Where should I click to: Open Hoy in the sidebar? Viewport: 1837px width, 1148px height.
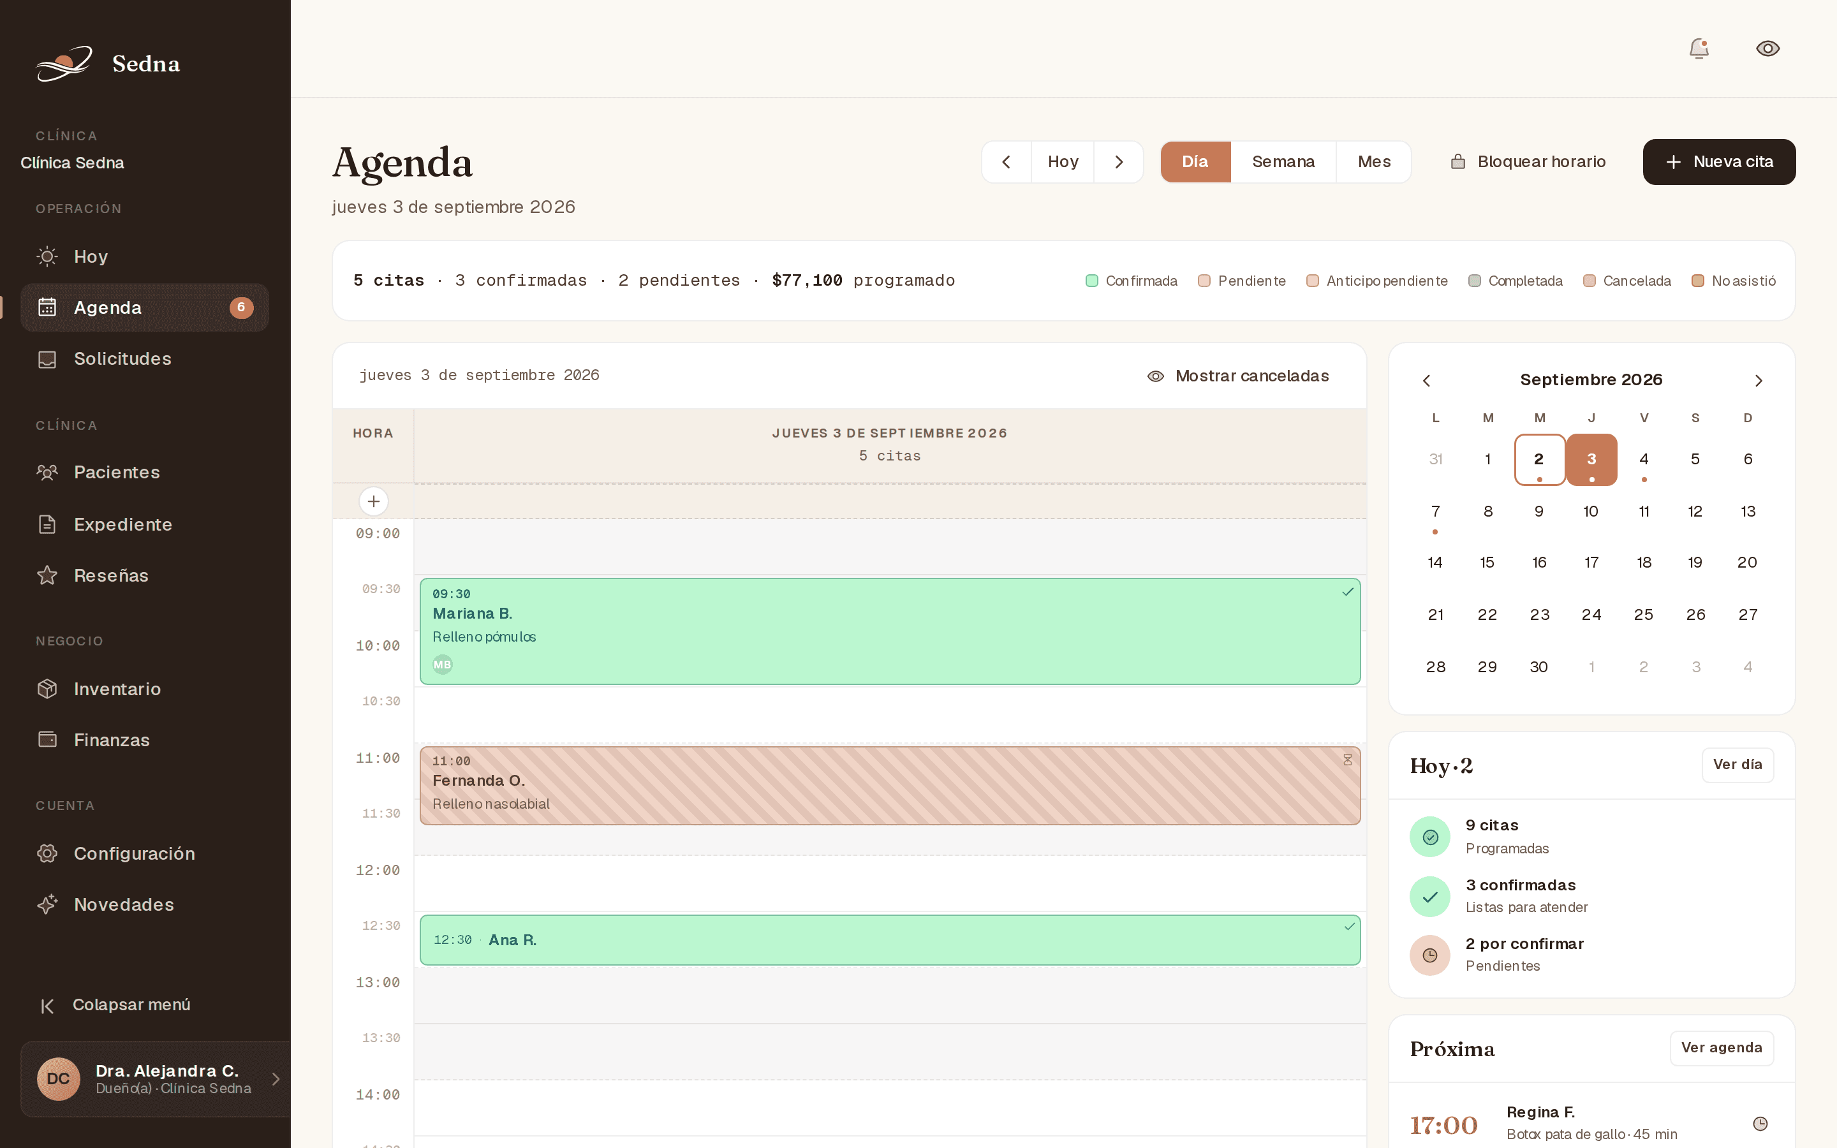point(144,256)
